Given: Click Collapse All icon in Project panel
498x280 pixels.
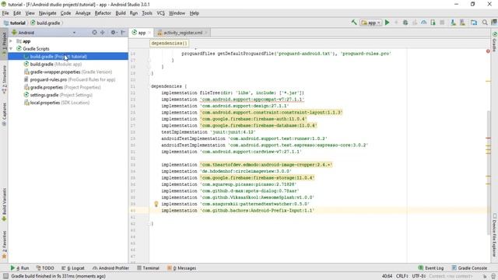Looking at the screenshot, I should (102, 33).
